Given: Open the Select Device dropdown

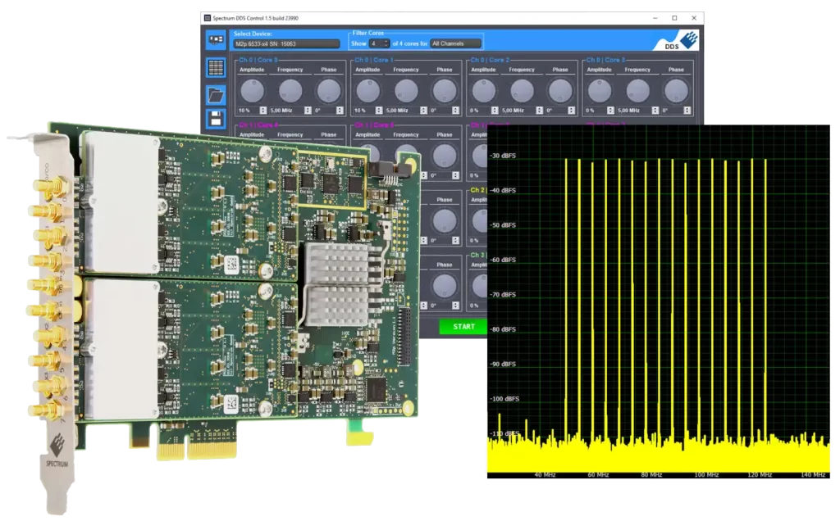Looking at the screenshot, I should pyautogui.click(x=285, y=43).
